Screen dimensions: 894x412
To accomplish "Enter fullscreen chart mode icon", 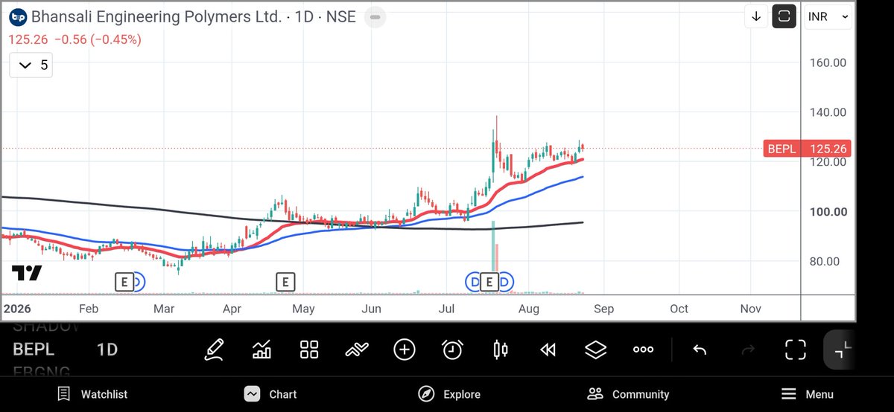I will (796, 349).
